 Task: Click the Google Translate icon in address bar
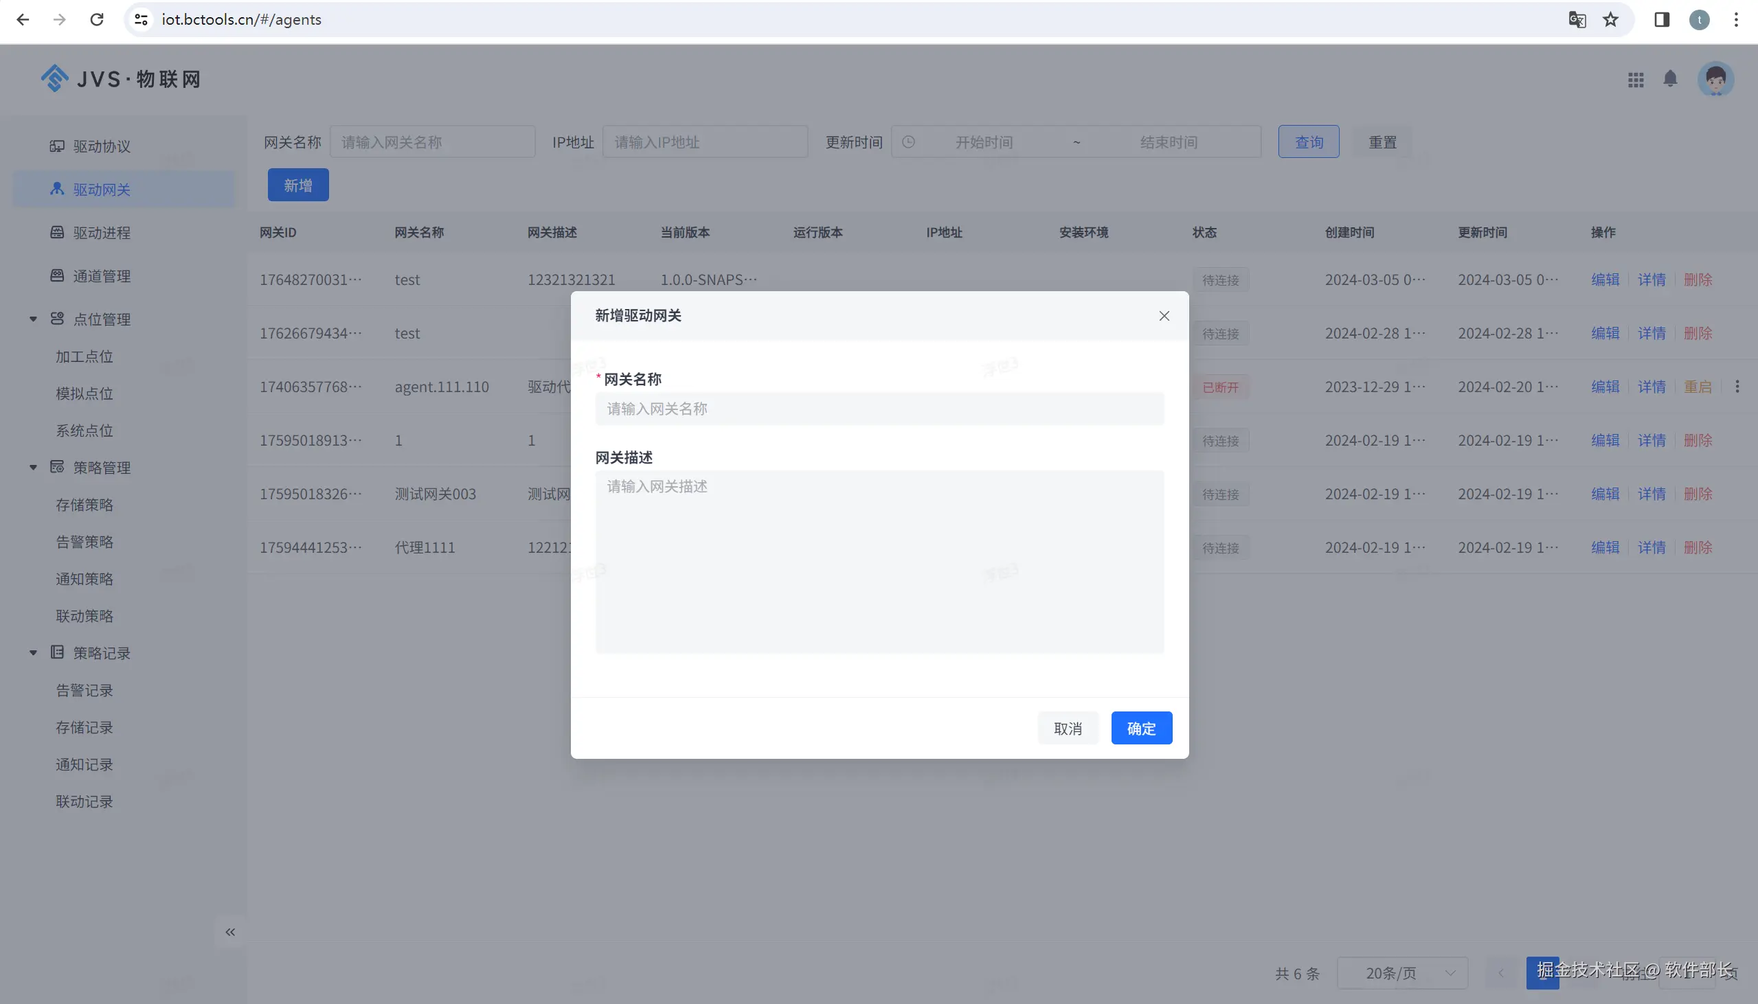coord(1577,19)
